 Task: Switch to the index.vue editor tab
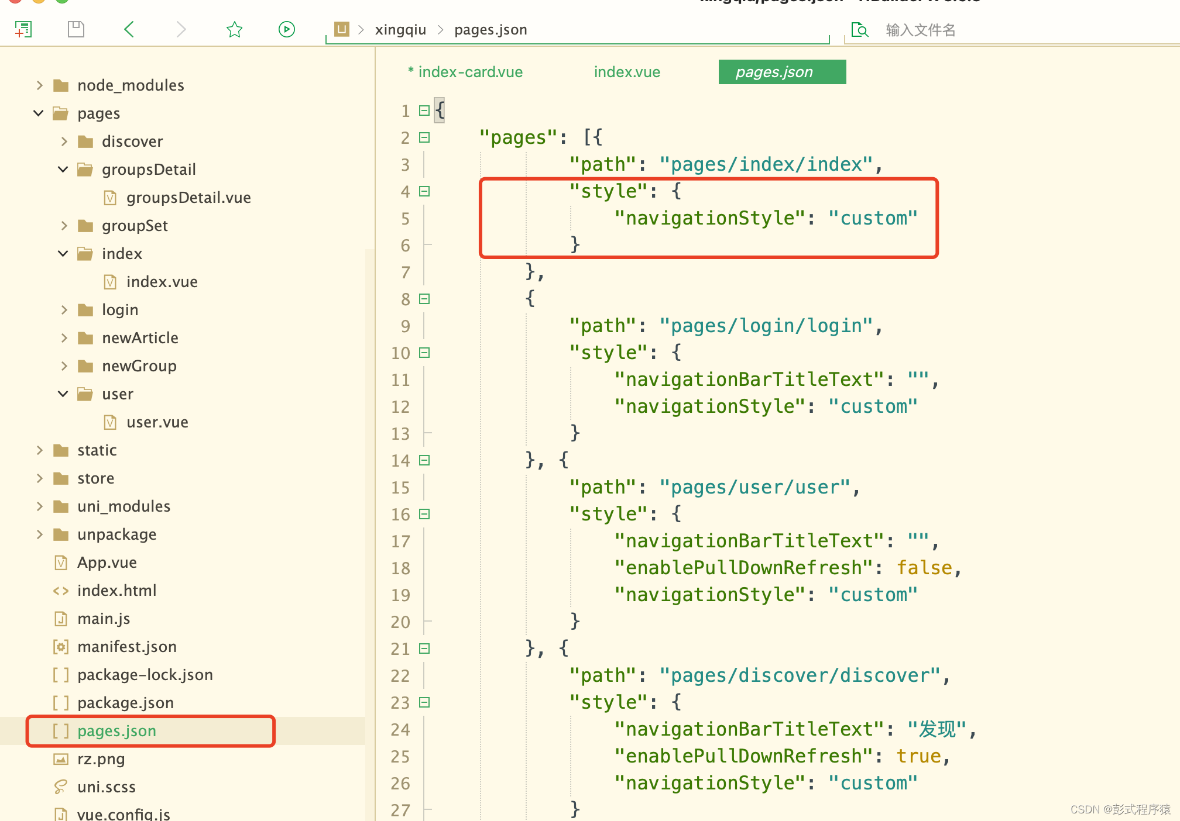[627, 72]
